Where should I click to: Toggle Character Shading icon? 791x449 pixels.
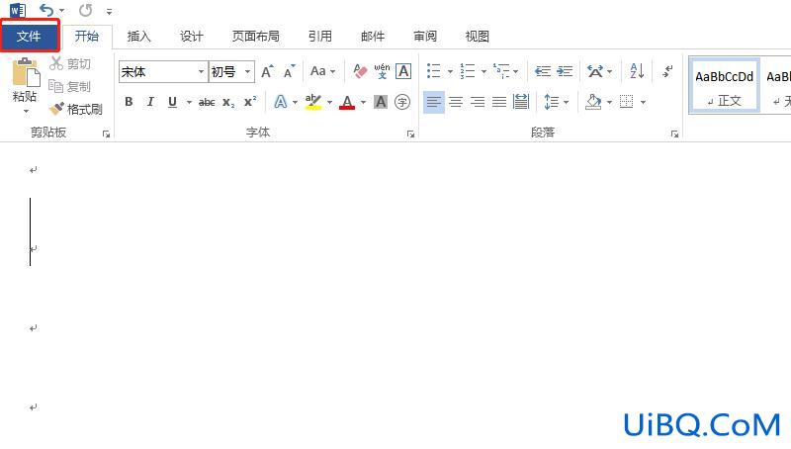(x=381, y=102)
